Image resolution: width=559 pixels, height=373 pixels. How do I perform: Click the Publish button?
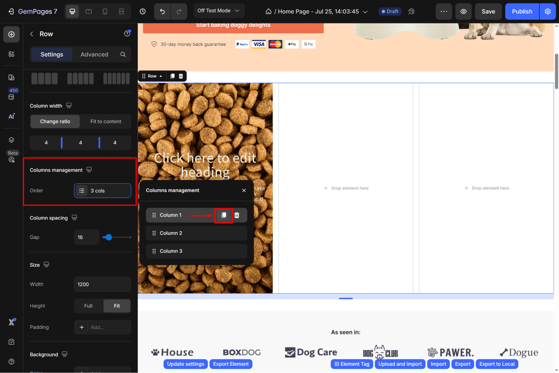(522, 11)
